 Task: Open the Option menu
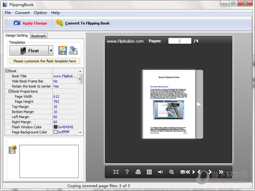(x=40, y=13)
